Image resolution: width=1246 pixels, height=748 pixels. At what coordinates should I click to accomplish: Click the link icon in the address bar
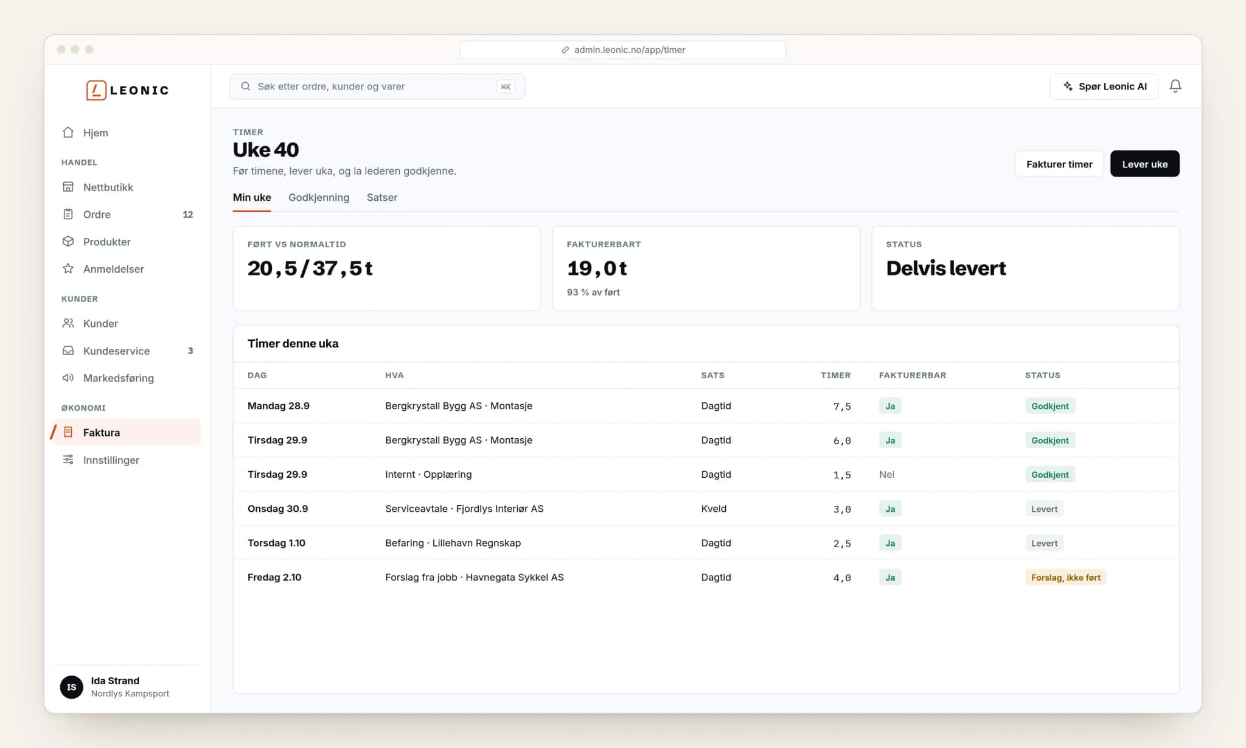click(x=565, y=50)
